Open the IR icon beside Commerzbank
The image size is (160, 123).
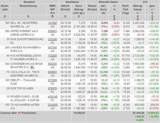click(x=32, y=67)
